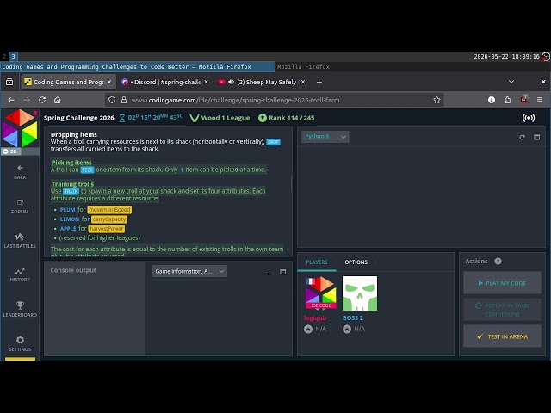Click the CodinGame cube logo

20,128
